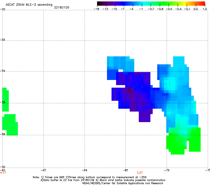Click the '-20' latitude axis label

pyautogui.click(x=3, y=9)
